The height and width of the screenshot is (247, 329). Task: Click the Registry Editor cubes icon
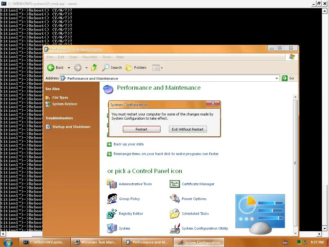pos(111,214)
